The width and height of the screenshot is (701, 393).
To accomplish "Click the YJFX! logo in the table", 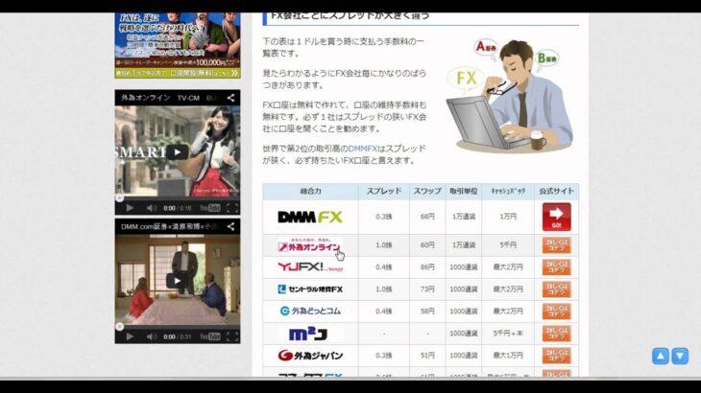I will pyautogui.click(x=309, y=266).
